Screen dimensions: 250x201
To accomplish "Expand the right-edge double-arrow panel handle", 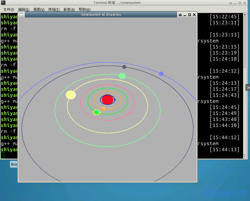I will pyautogui.click(x=248, y=87).
